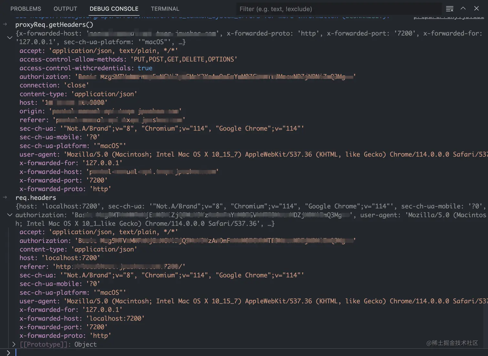This screenshot has width=488, height=356.
Task: Expand the [[Prototype]]: Object entry
Action: (x=14, y=344)
